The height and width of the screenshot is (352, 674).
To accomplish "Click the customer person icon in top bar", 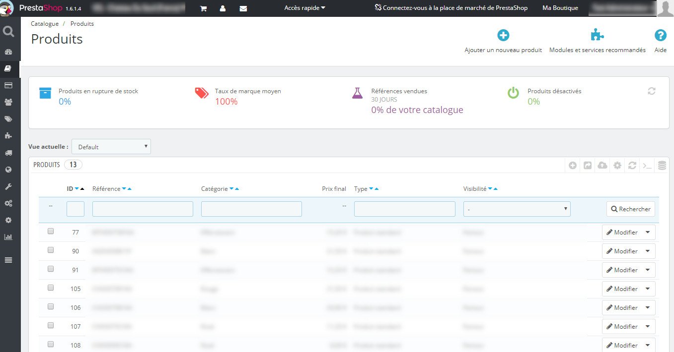I will (223, 8).
